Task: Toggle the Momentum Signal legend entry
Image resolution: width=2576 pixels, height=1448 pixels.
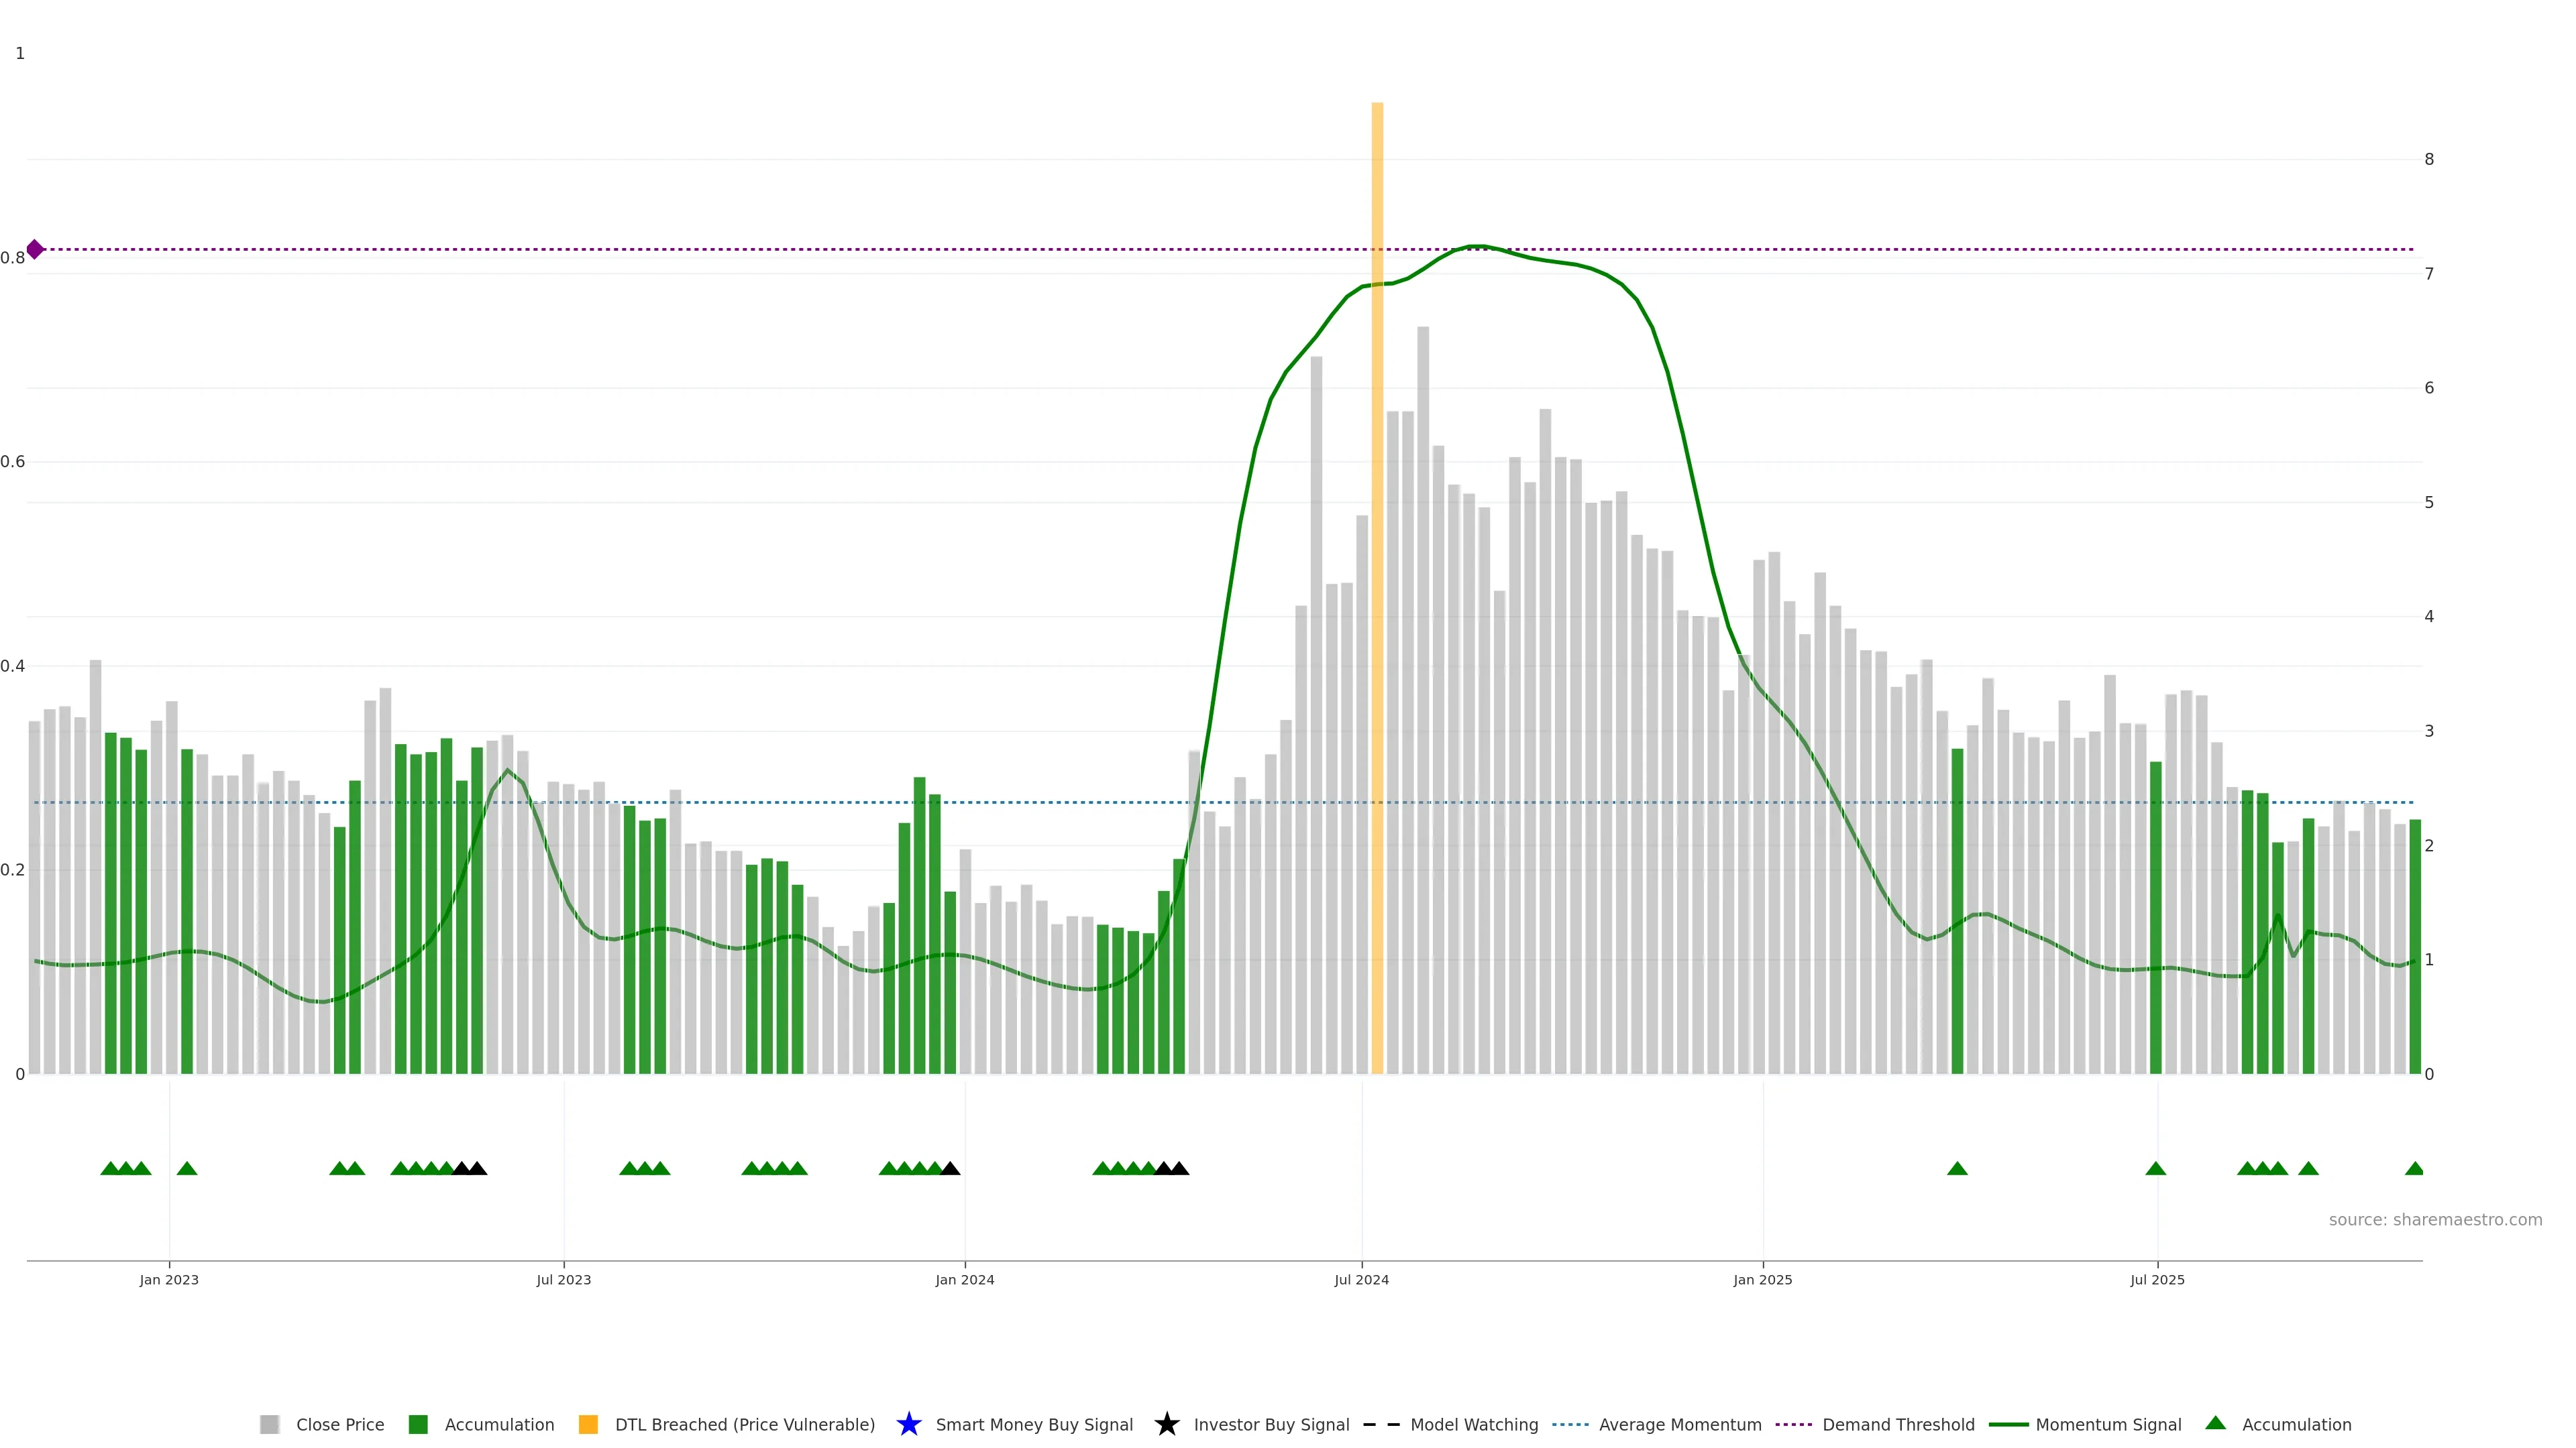Action: coord(2108,1424)
